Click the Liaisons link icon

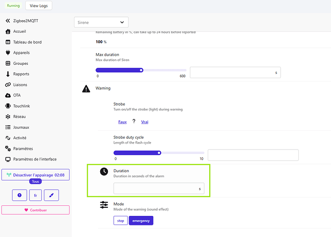click(8, 84)
